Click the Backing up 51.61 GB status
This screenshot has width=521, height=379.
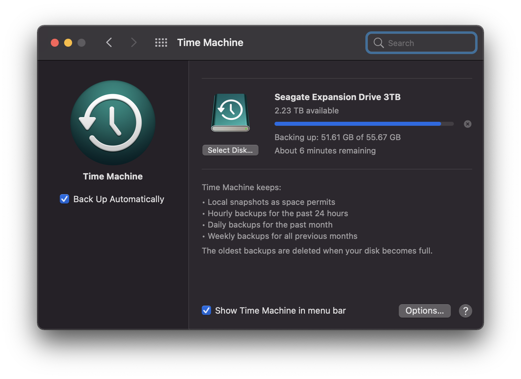[338, 137]
